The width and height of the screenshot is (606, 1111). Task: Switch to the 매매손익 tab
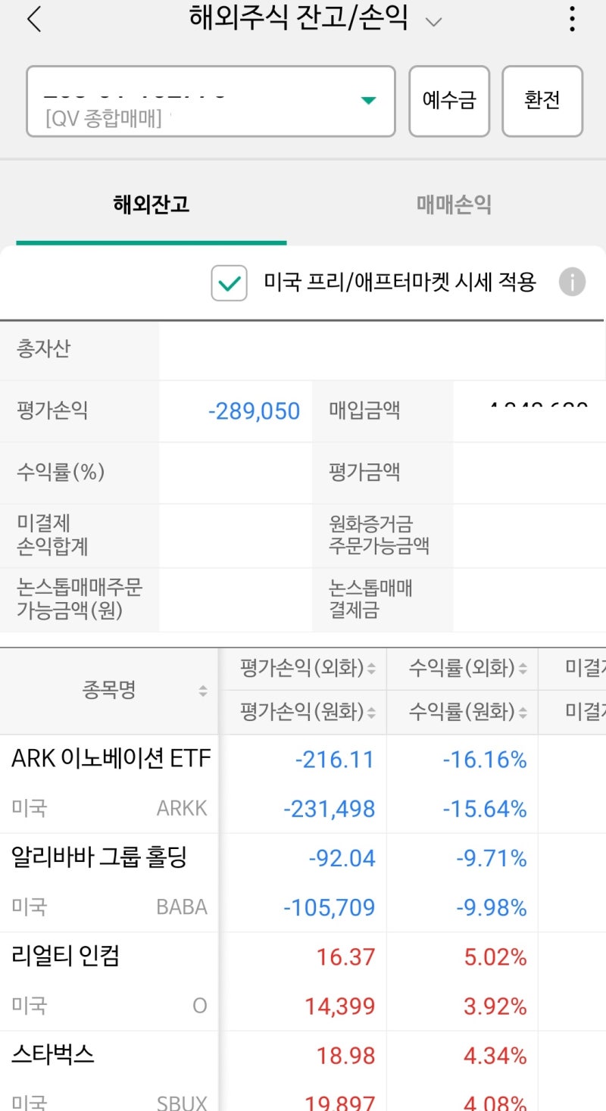pos(454,204)
